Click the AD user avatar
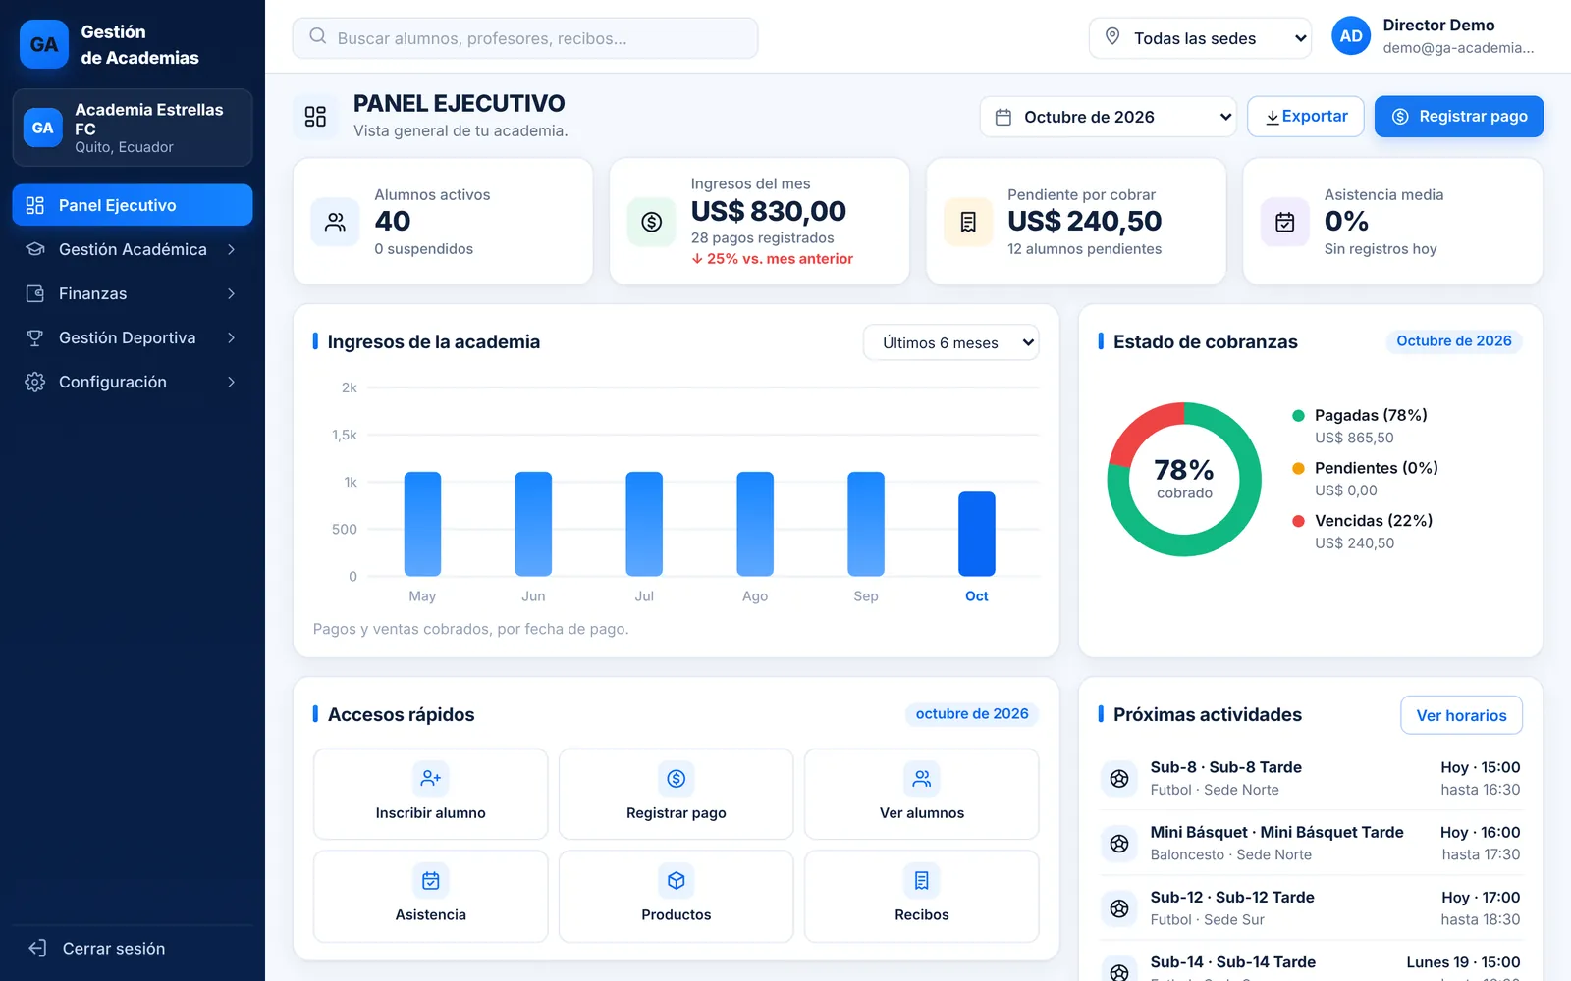 [x=1351, y=36]
